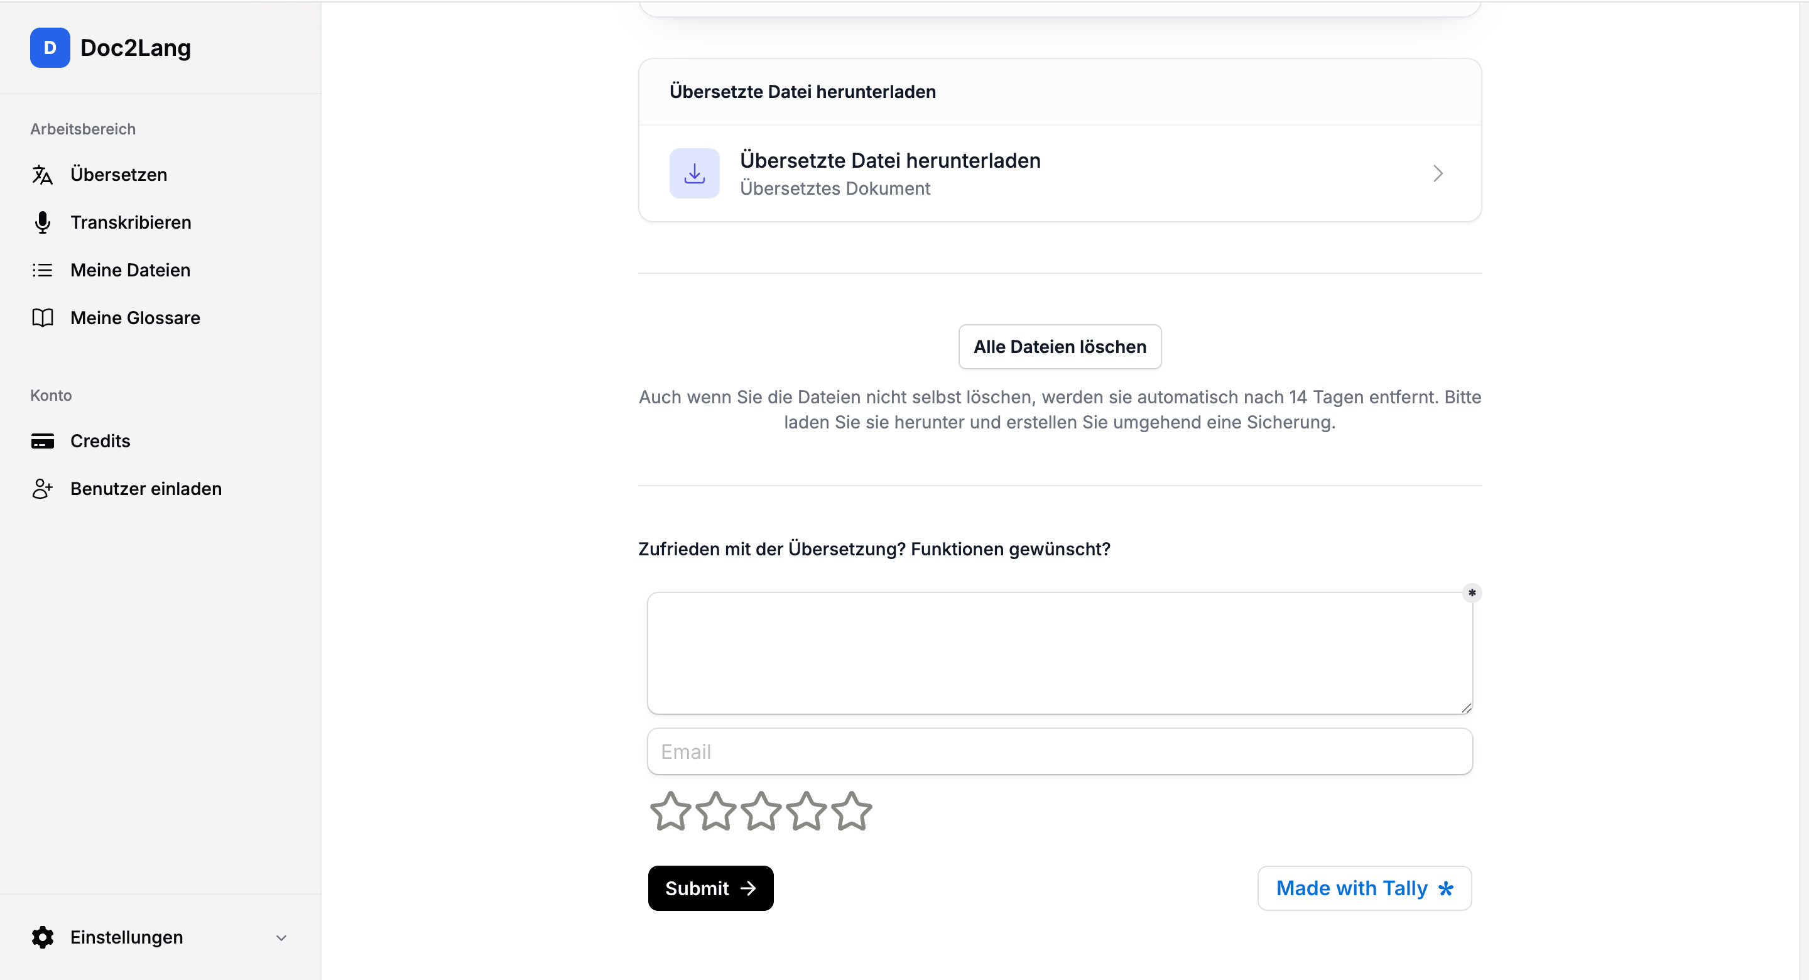
Task: Click the Arbeitsbereich section heading
Action: [x=83, y=129]
